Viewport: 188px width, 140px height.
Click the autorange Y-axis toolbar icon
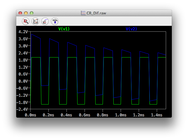pos(35,21)
